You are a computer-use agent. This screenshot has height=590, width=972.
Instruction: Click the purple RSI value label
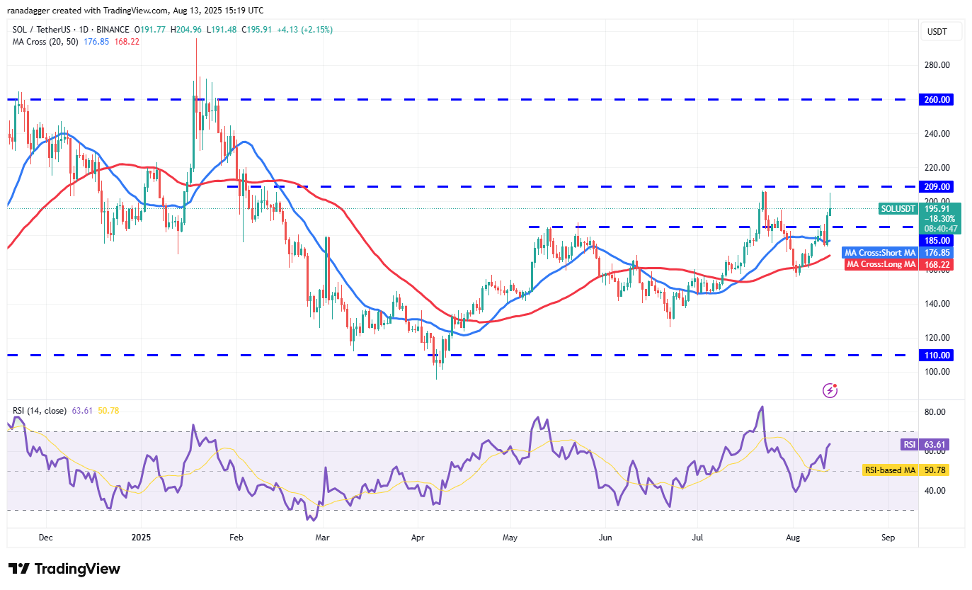pos(910,445)
